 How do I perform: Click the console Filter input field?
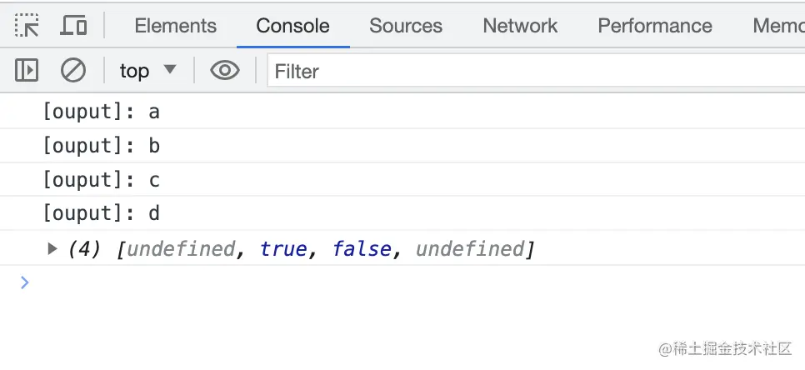pyautogui.click(x=533, y=72)
